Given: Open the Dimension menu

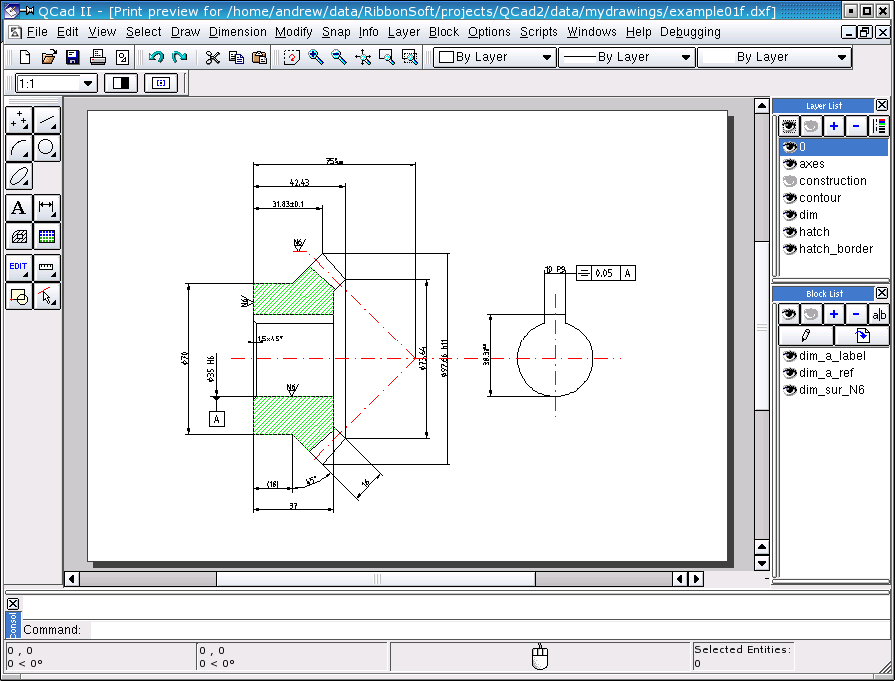Looking at the screenshot, I should click(237, 32).
